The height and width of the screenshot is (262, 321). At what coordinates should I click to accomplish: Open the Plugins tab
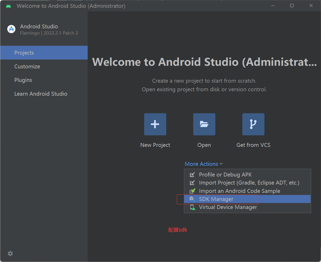[44, 80]
